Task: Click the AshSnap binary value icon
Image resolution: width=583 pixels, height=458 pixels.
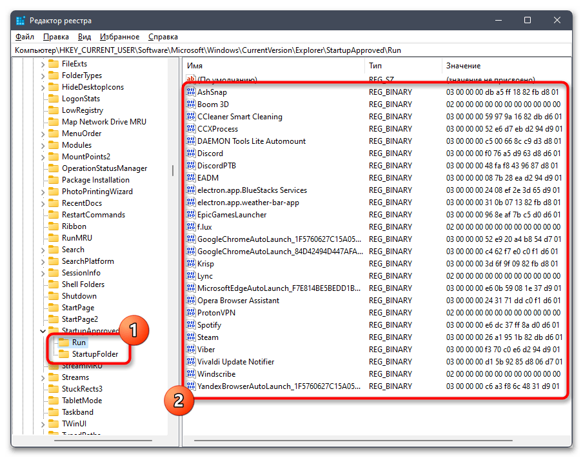Action: tap(191, 92)
